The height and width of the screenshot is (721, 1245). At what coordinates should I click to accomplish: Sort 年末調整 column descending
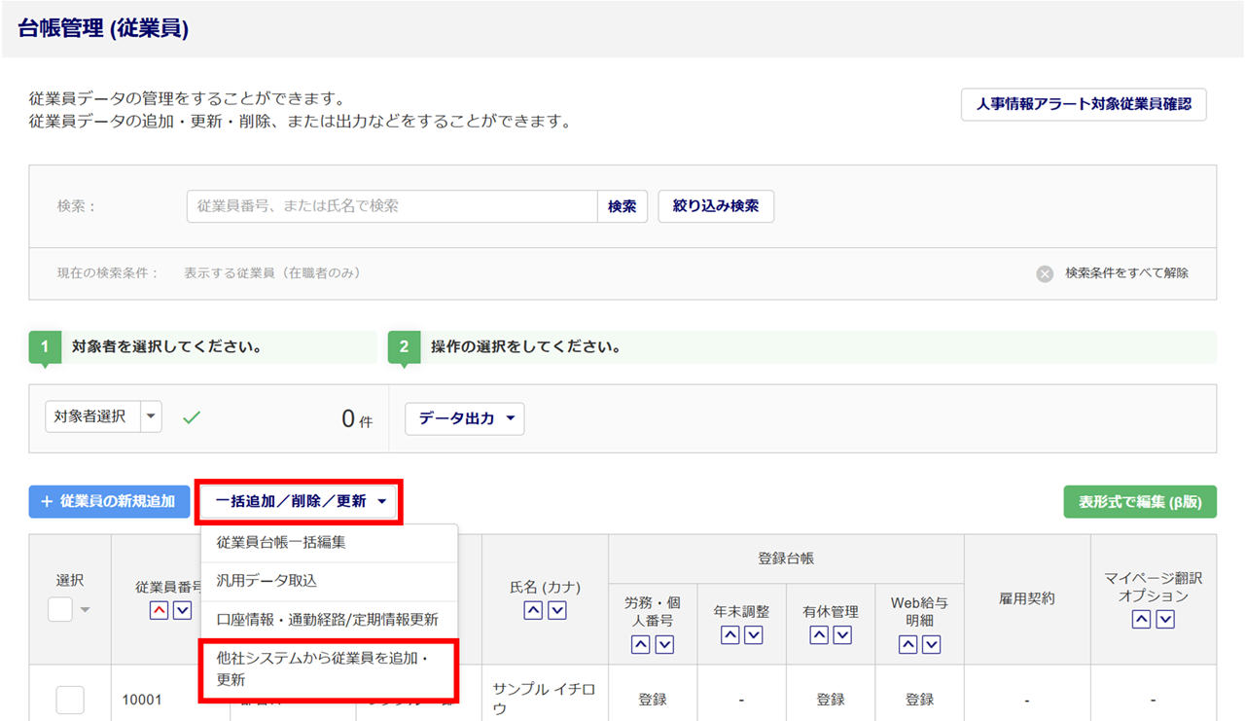click(x=754, y=635)
